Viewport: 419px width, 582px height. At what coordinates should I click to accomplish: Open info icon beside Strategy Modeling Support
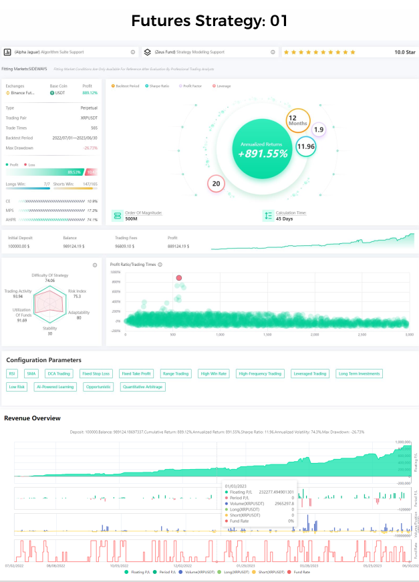coord(273,52)
